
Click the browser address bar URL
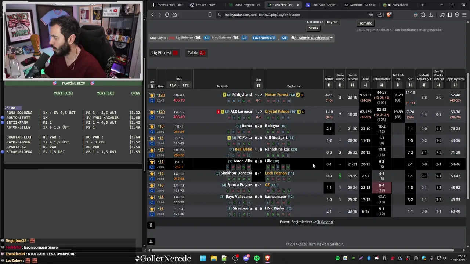pyautogui.click(x=262, y=15)
